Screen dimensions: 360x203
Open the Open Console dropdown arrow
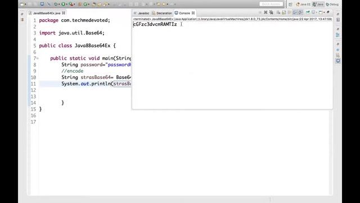(x=324, y=12)
